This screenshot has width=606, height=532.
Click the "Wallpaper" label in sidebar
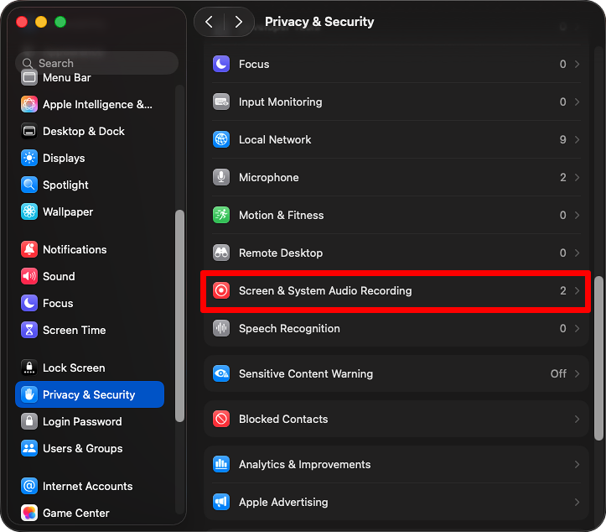click(68, 211)
